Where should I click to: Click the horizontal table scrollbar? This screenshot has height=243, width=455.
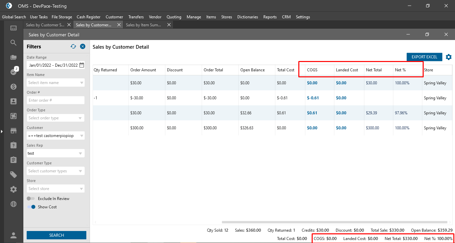334,222
